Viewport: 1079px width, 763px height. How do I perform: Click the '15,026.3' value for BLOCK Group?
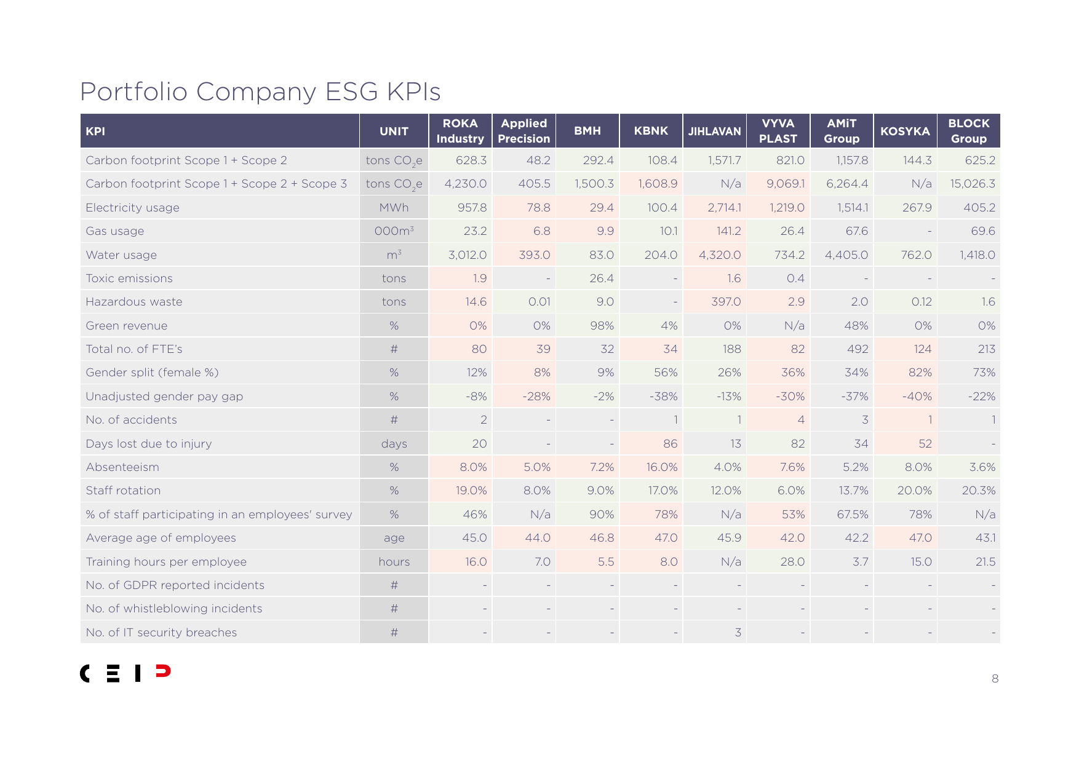tap(973, 184)
